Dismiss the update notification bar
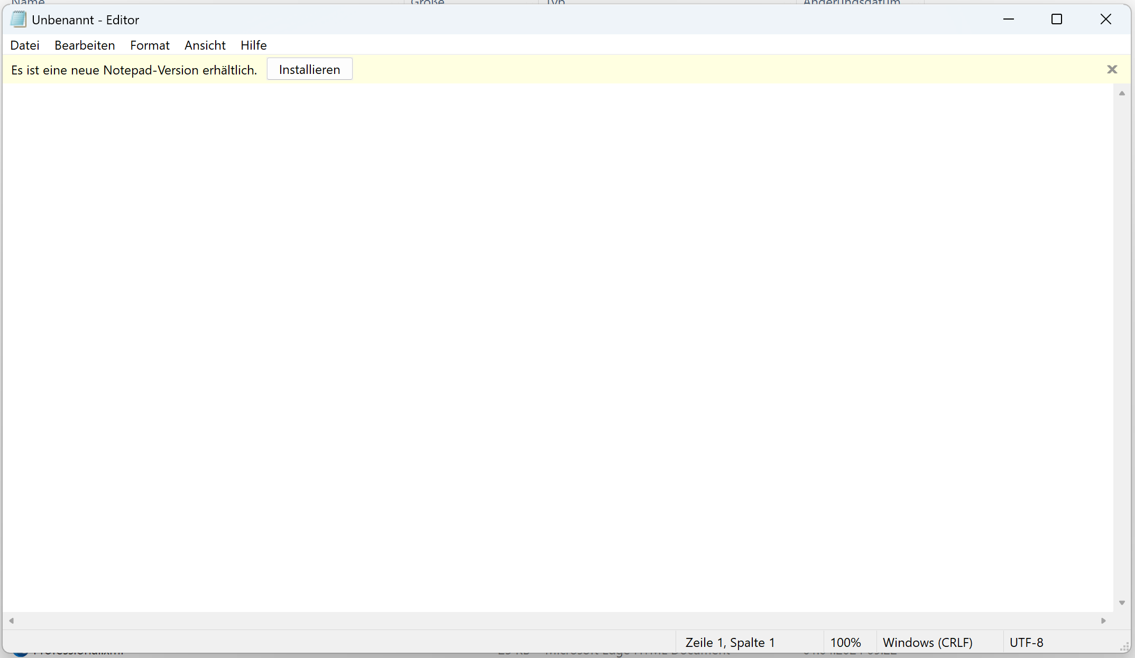The height and width of the screenshot is (658, 1135). [x=1112, y=70]
